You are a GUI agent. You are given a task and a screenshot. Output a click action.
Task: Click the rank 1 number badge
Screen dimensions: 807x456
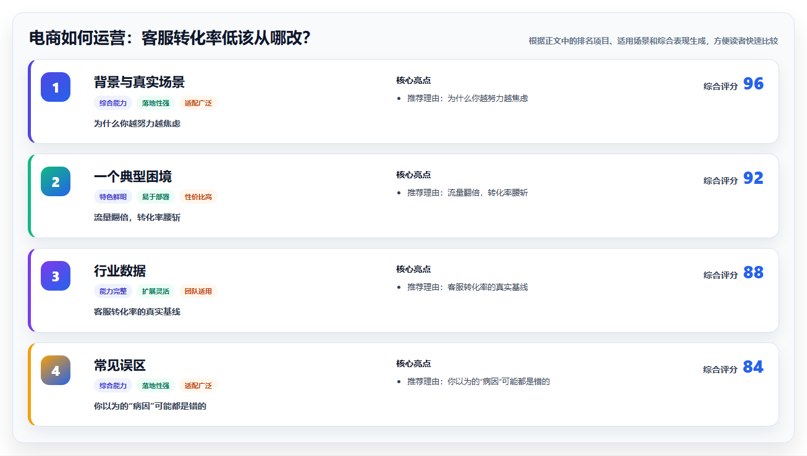tap(56, 87)
